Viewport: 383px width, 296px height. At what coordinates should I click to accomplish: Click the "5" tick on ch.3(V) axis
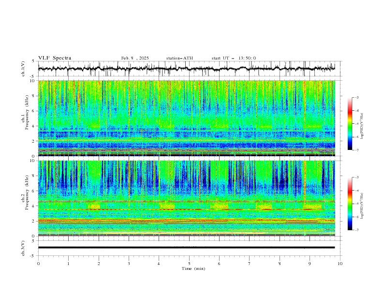pos(33,240)
